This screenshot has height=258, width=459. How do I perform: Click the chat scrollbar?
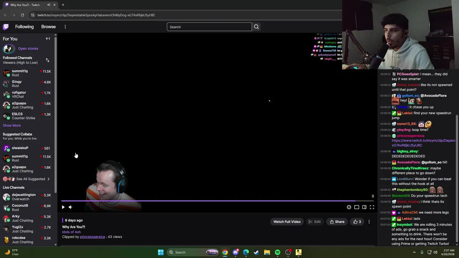pyautogui.click(x=457, y=179)
